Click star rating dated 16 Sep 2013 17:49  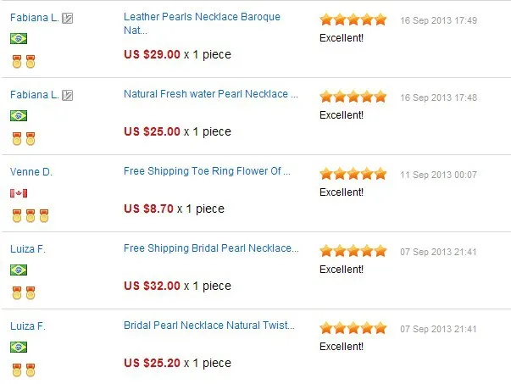pyautogui.click(x=353, y=19)
